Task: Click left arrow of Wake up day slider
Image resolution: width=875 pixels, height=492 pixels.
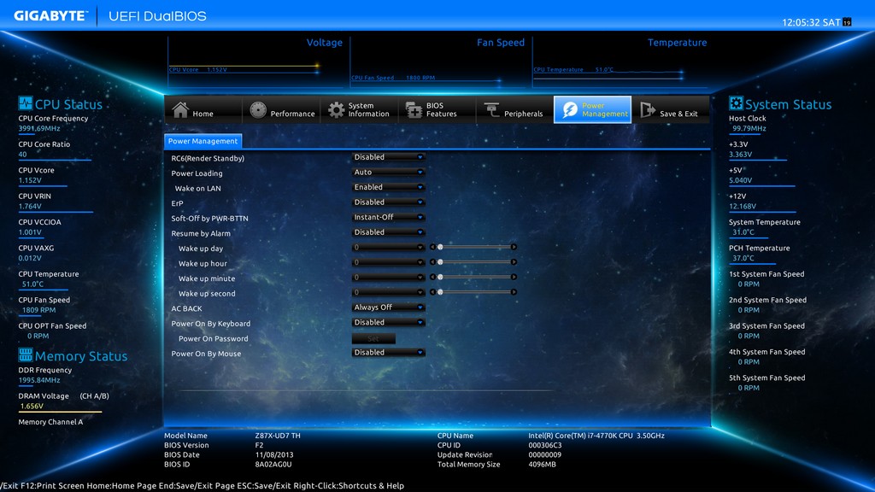Action: pos(432,247)
